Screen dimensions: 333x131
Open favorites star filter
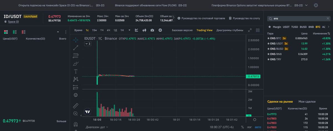coord(269,27)
